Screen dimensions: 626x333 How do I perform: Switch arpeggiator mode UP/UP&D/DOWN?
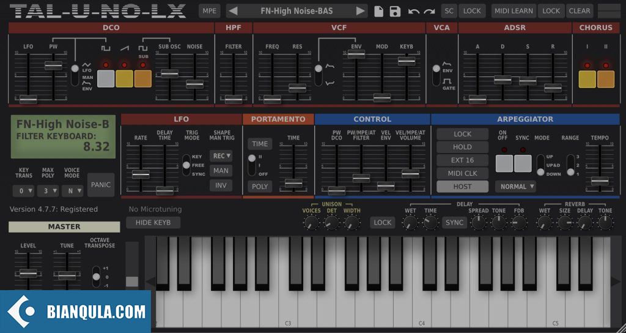(540, 165)
